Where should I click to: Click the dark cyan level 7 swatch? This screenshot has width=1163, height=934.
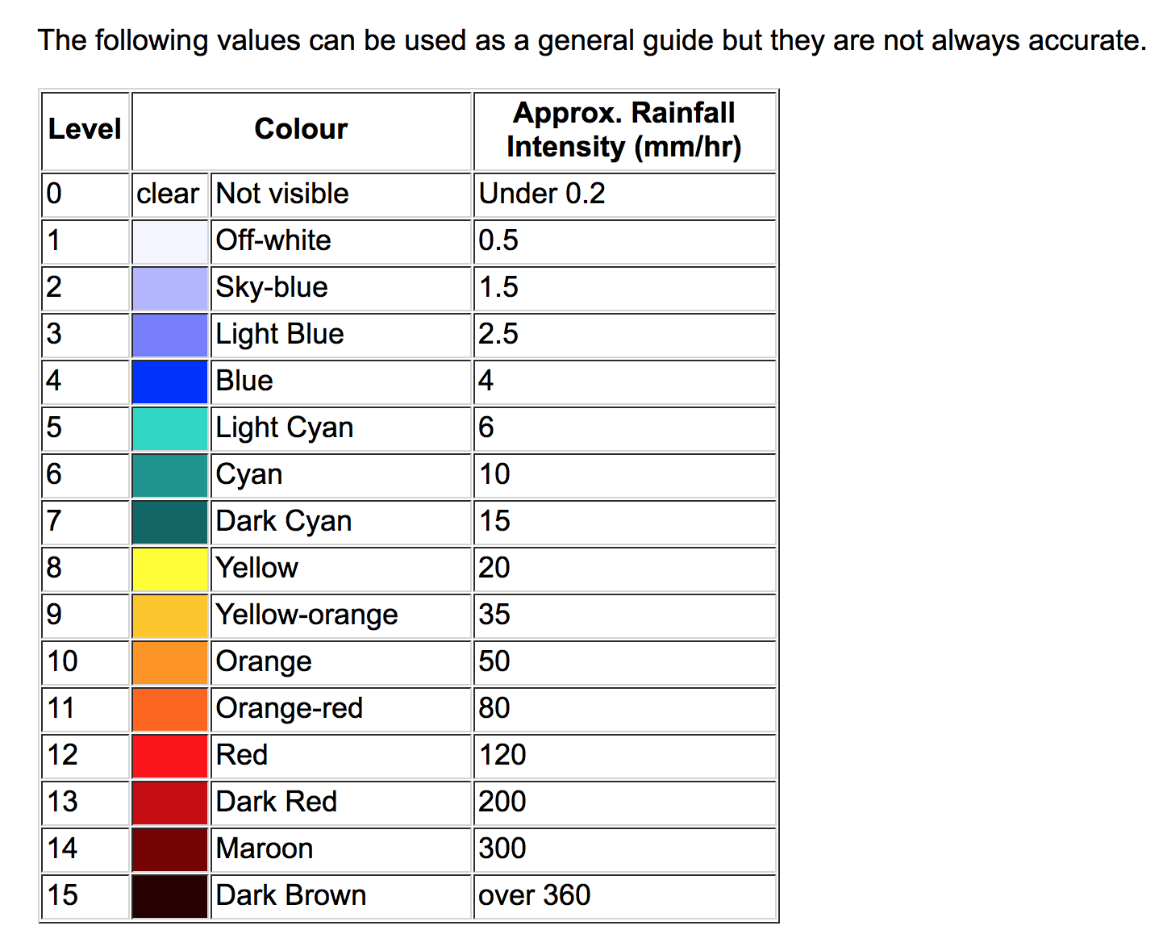pos(170,523)
